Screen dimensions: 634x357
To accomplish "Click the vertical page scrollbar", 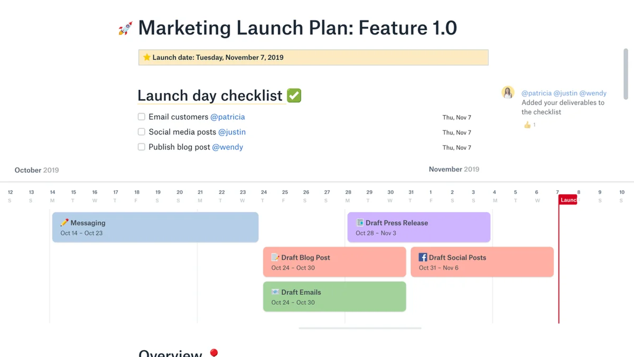I will coord(626,74).
